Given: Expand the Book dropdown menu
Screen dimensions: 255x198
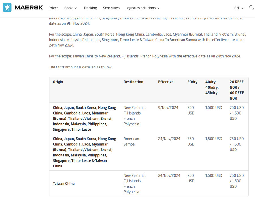Looking at the screenshot, I should pyautogui.click(x=71, y=8).
